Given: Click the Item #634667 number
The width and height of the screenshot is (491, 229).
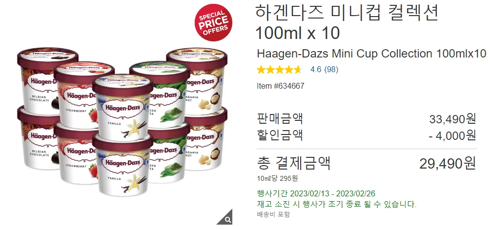Looking at the screenshot, I should (280, 86).
